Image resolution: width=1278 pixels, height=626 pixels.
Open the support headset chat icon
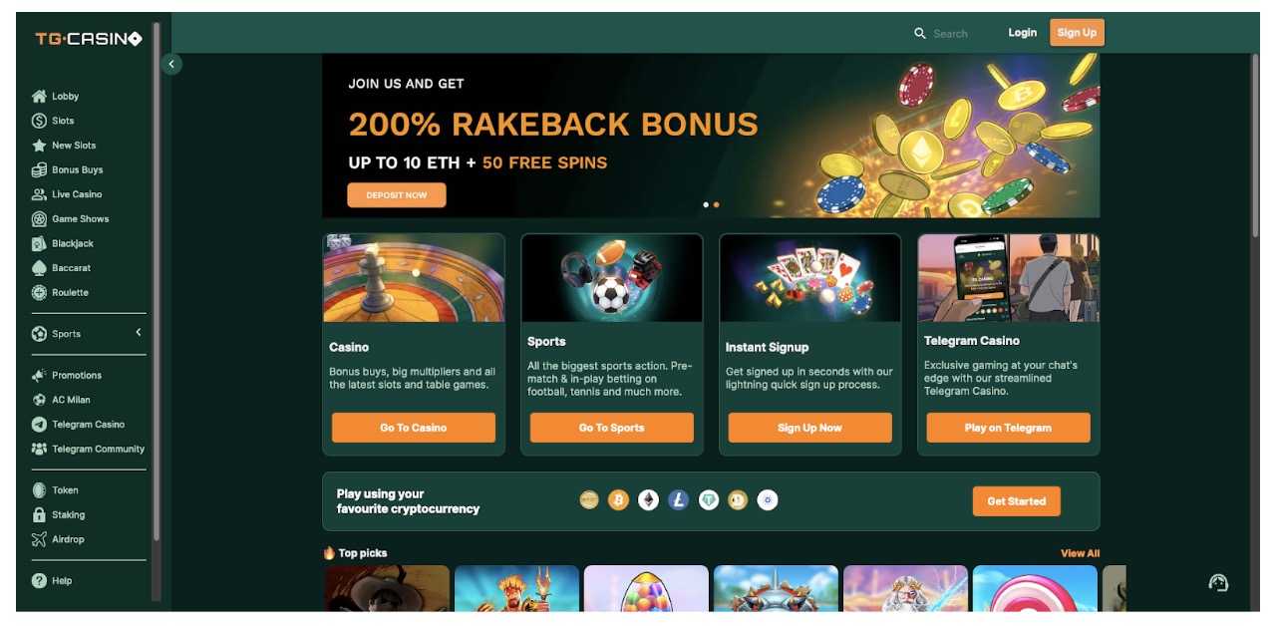(x=1218, y=583)
